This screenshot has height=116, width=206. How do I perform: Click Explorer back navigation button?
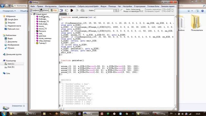(x=2, y=6)
